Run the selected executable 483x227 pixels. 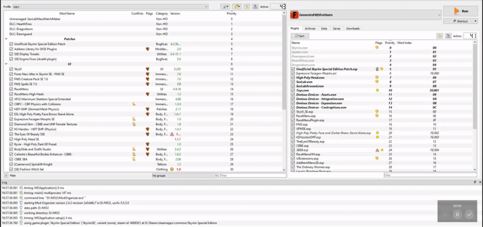tap(460, 11)
